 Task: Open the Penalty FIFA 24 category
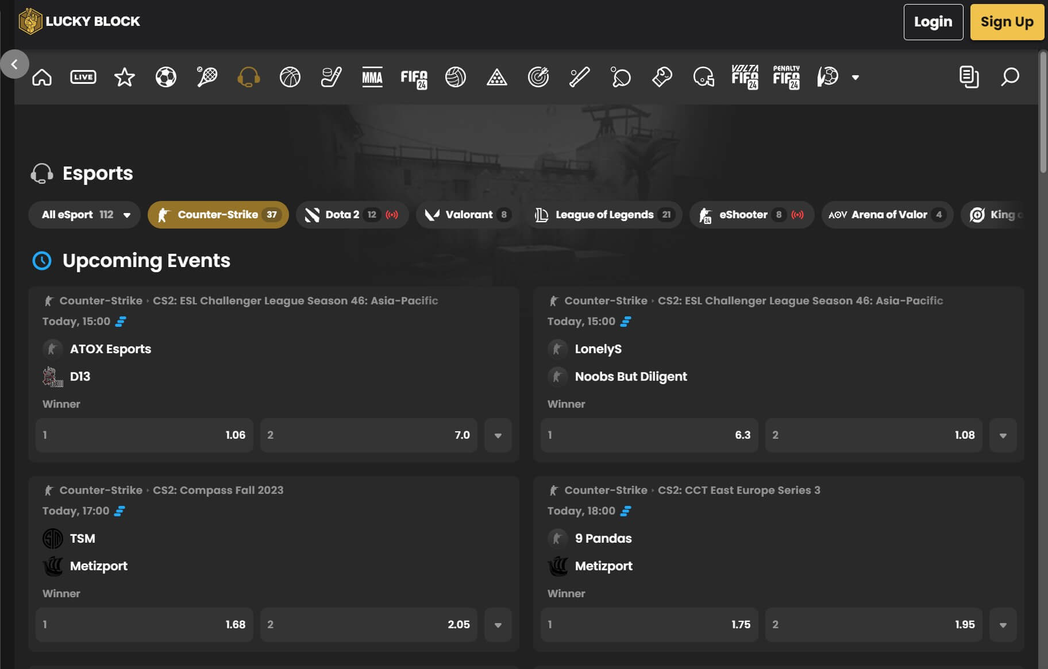tap(787, 77)
